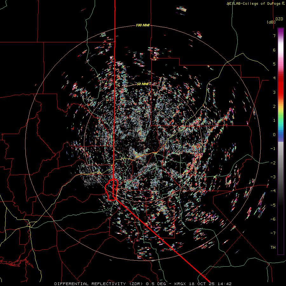The width and height of the screenshot is (286, 286).
Task: Click the 0 dB value on color scale
Action: pyautogui.click(x=274, y=135)
